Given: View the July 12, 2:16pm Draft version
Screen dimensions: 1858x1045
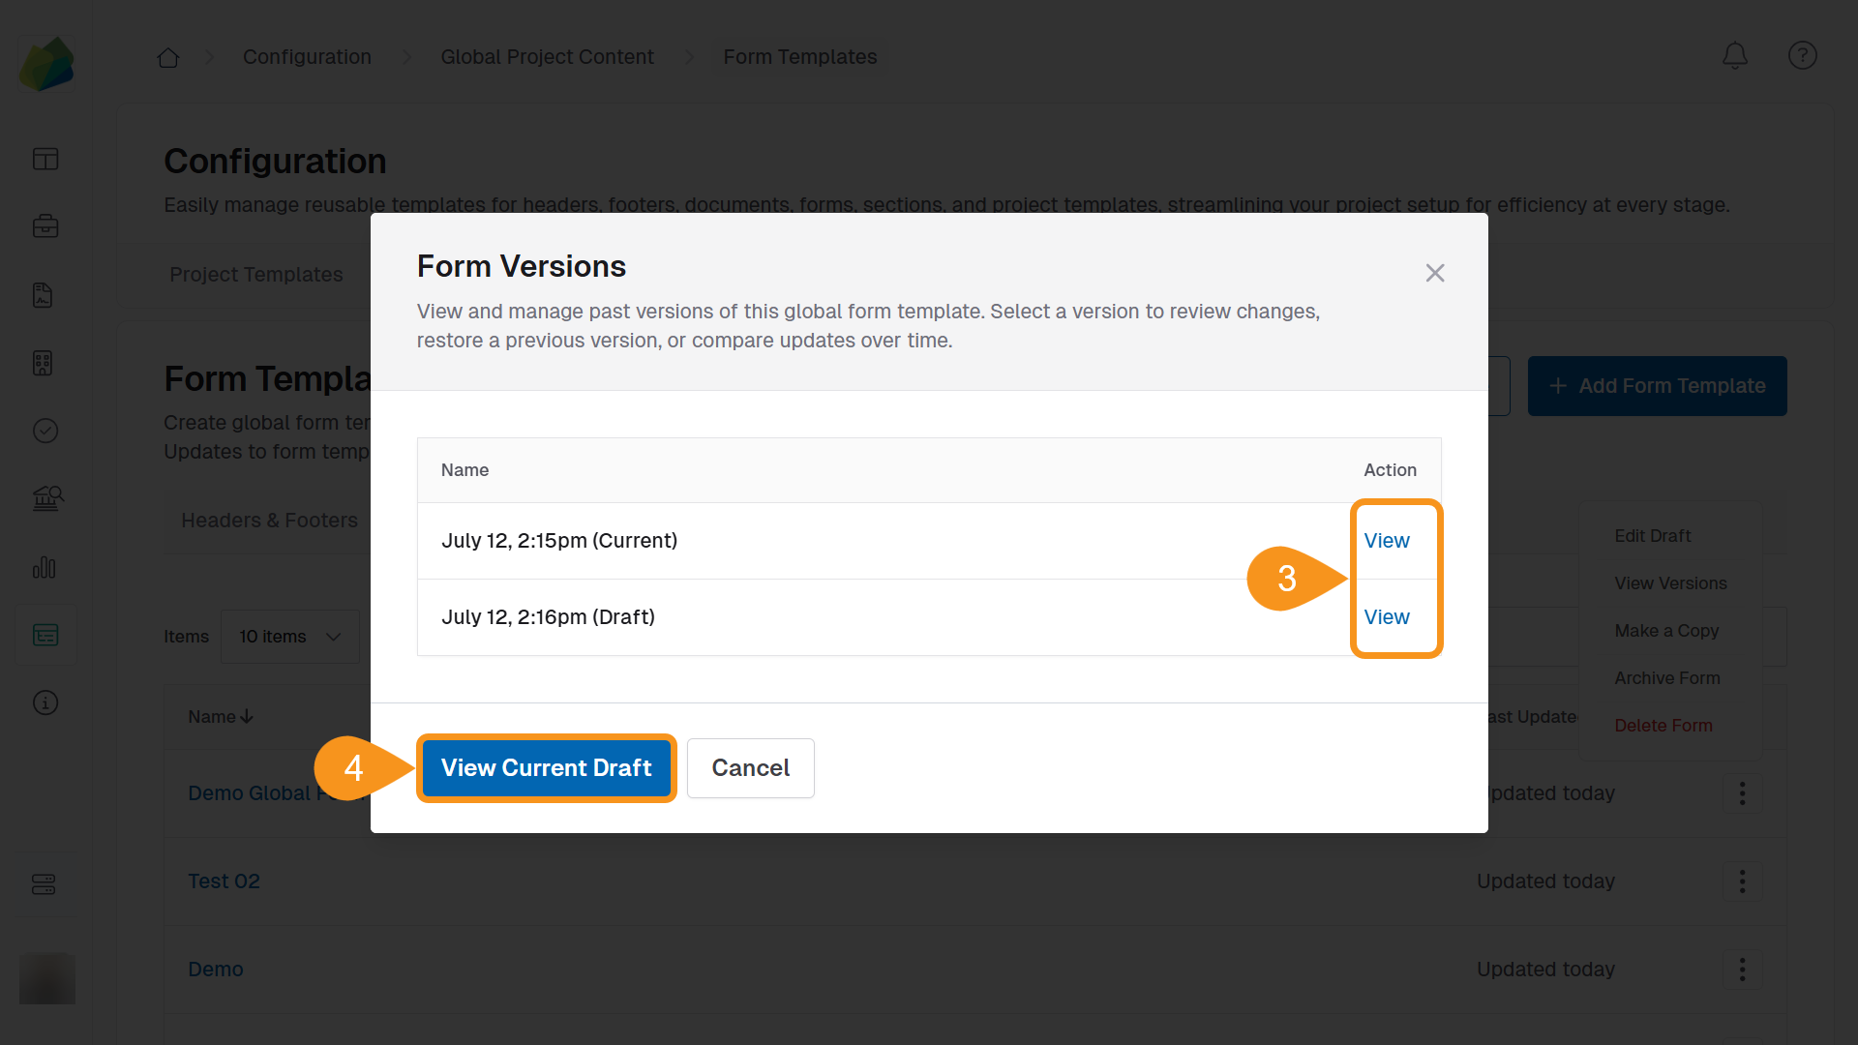Looking at the screenshot, I should [1386, 617].
